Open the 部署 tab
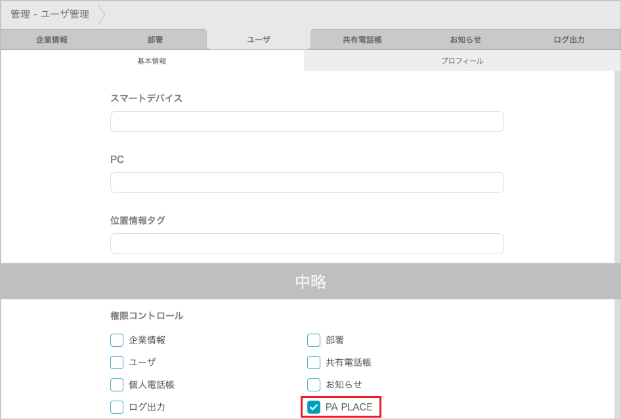Screen dimensions: 621x419 click(x=155, y=39)
